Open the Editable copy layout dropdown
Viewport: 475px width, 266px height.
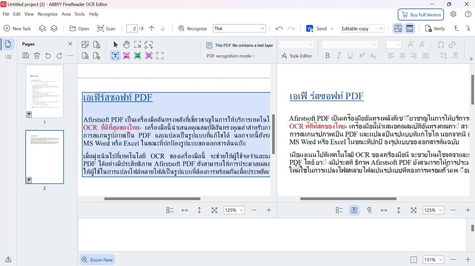[x=362, y=28]
